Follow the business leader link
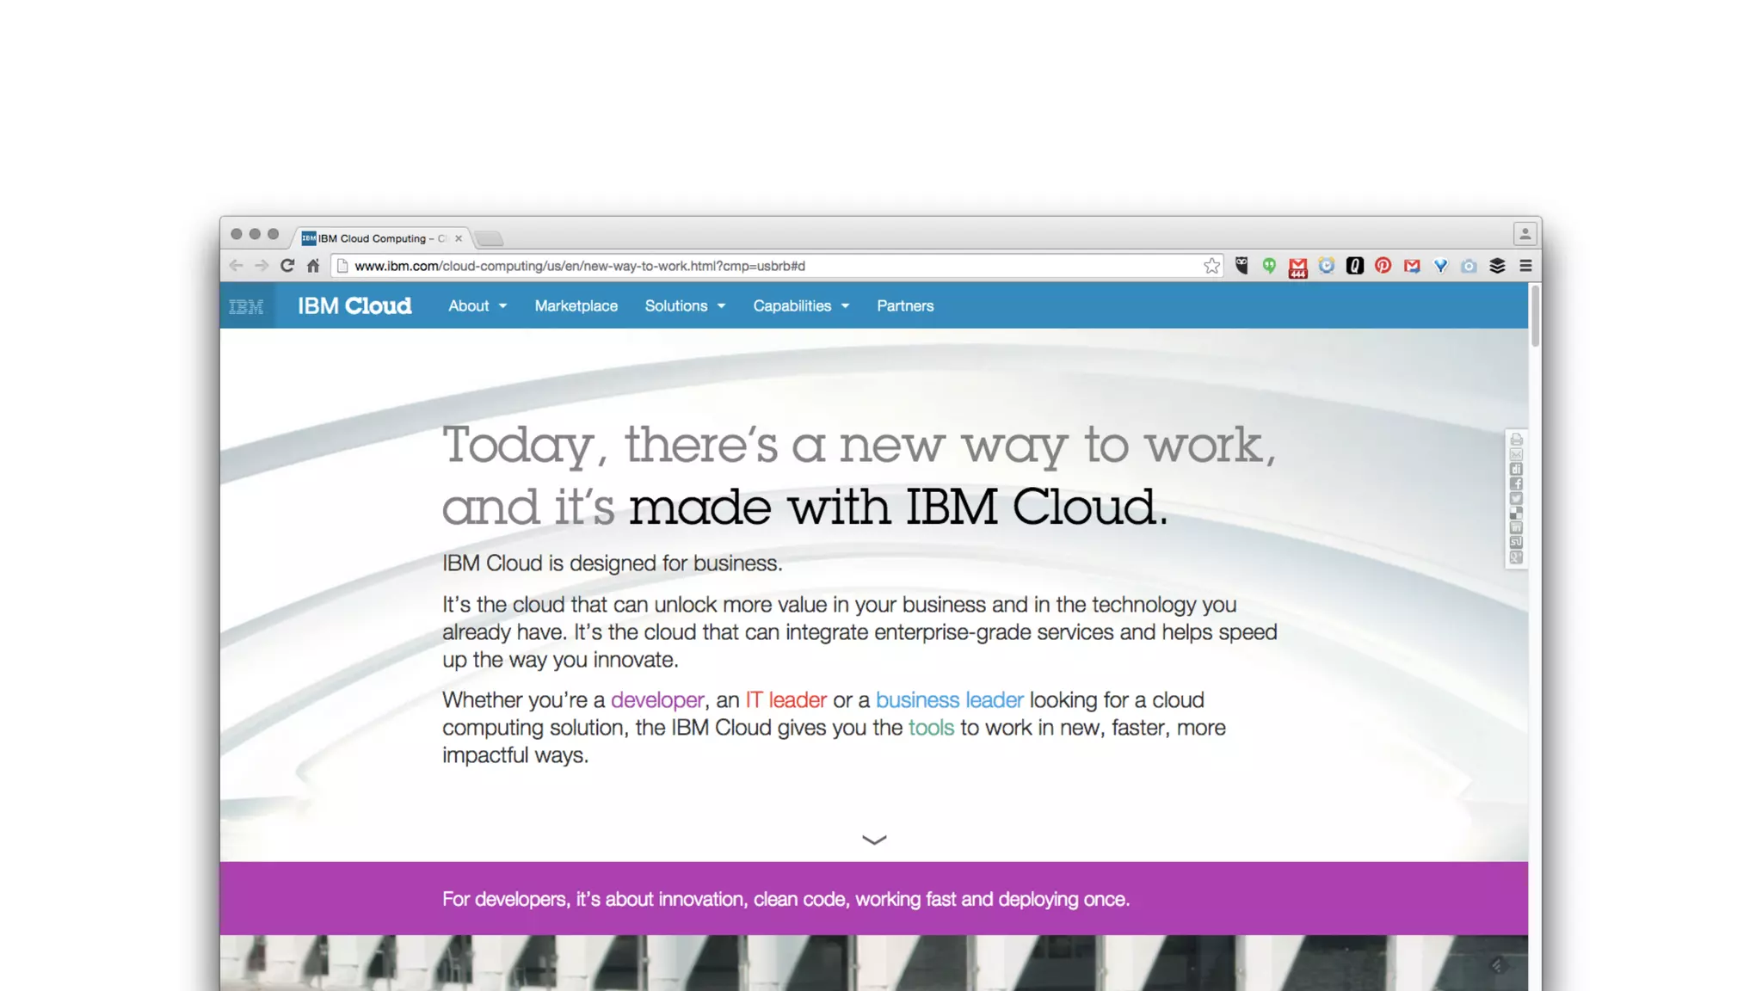Screen dimensions: 1762x991 (950, 700)
